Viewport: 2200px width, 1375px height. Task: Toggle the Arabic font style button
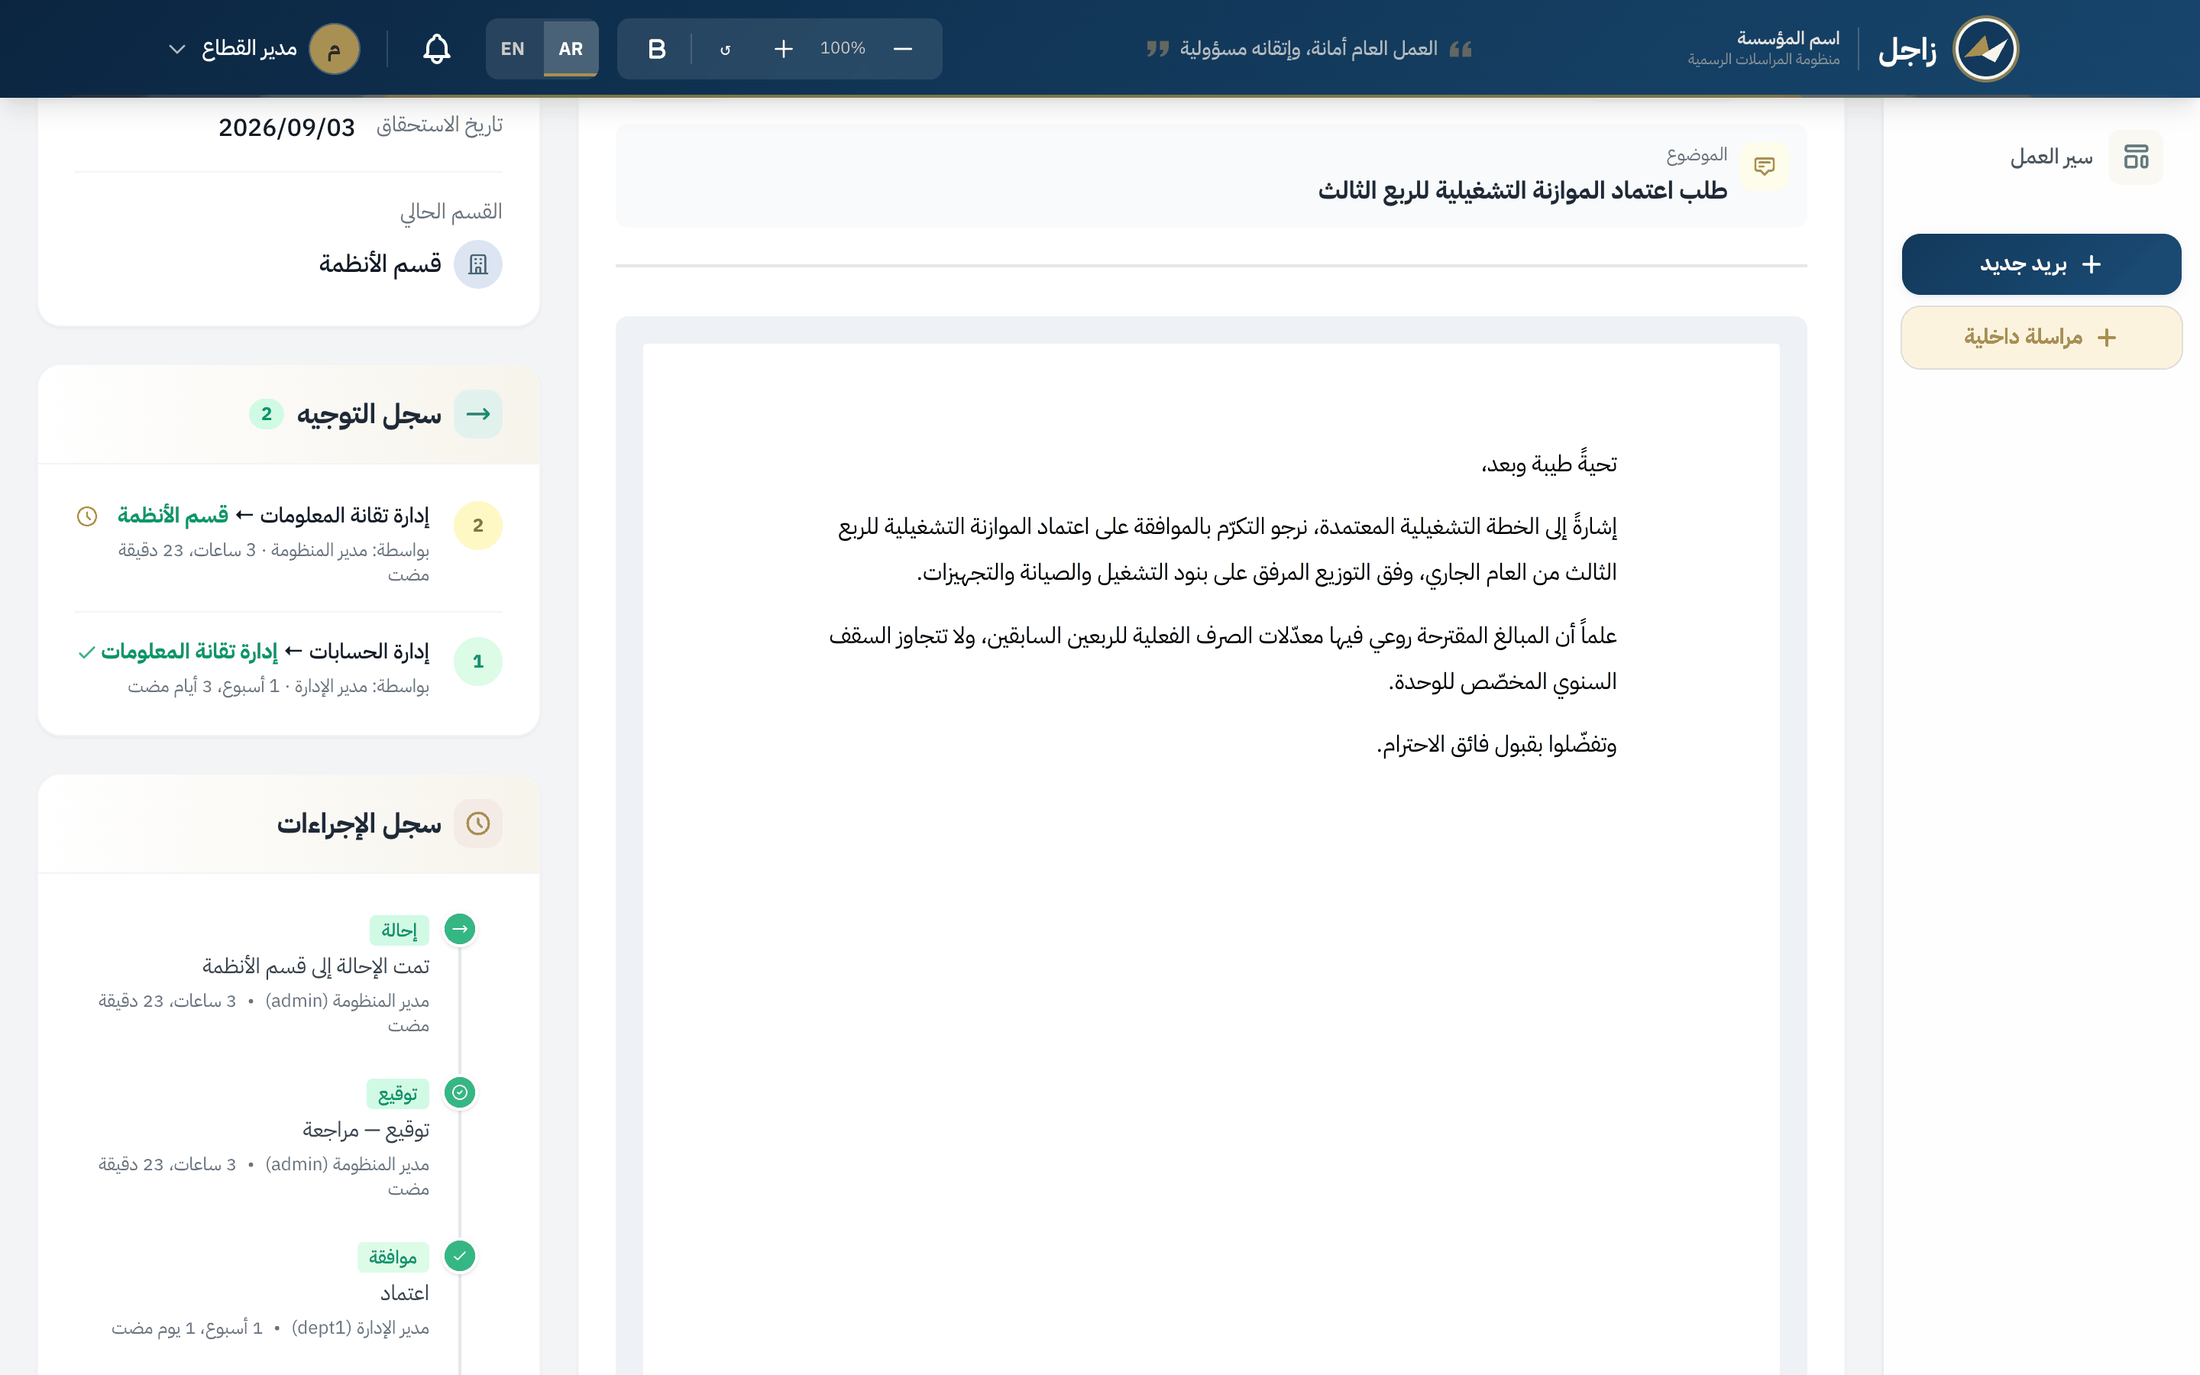(724, 49)
